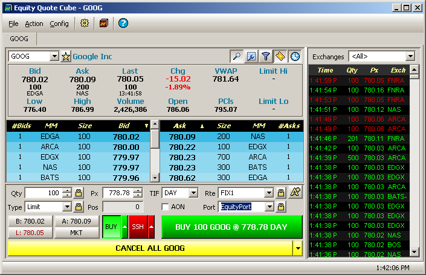
Task: Click the yellow ticket icon
Action: click(280, 57)
